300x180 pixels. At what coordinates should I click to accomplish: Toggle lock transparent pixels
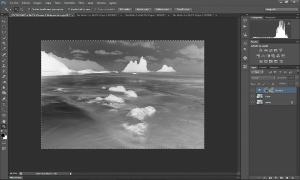point(259,84)
